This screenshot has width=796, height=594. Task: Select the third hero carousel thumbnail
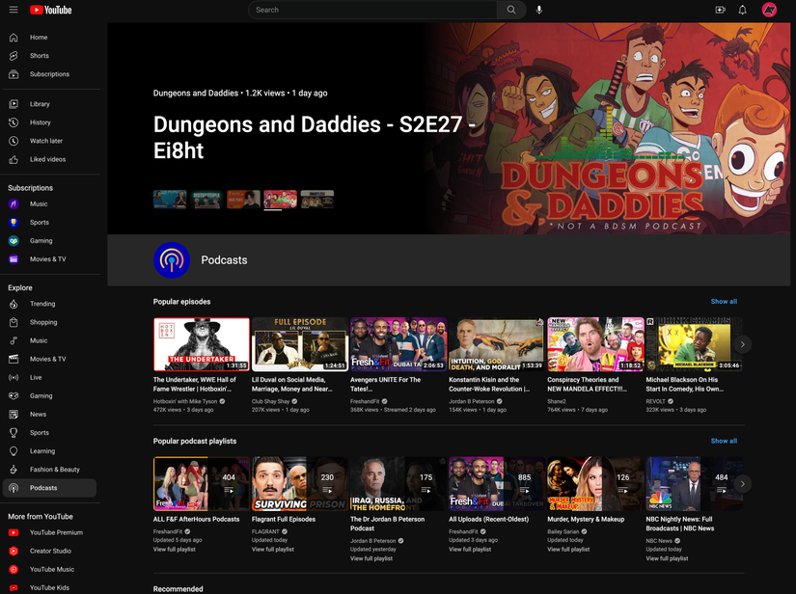[244, 200]
